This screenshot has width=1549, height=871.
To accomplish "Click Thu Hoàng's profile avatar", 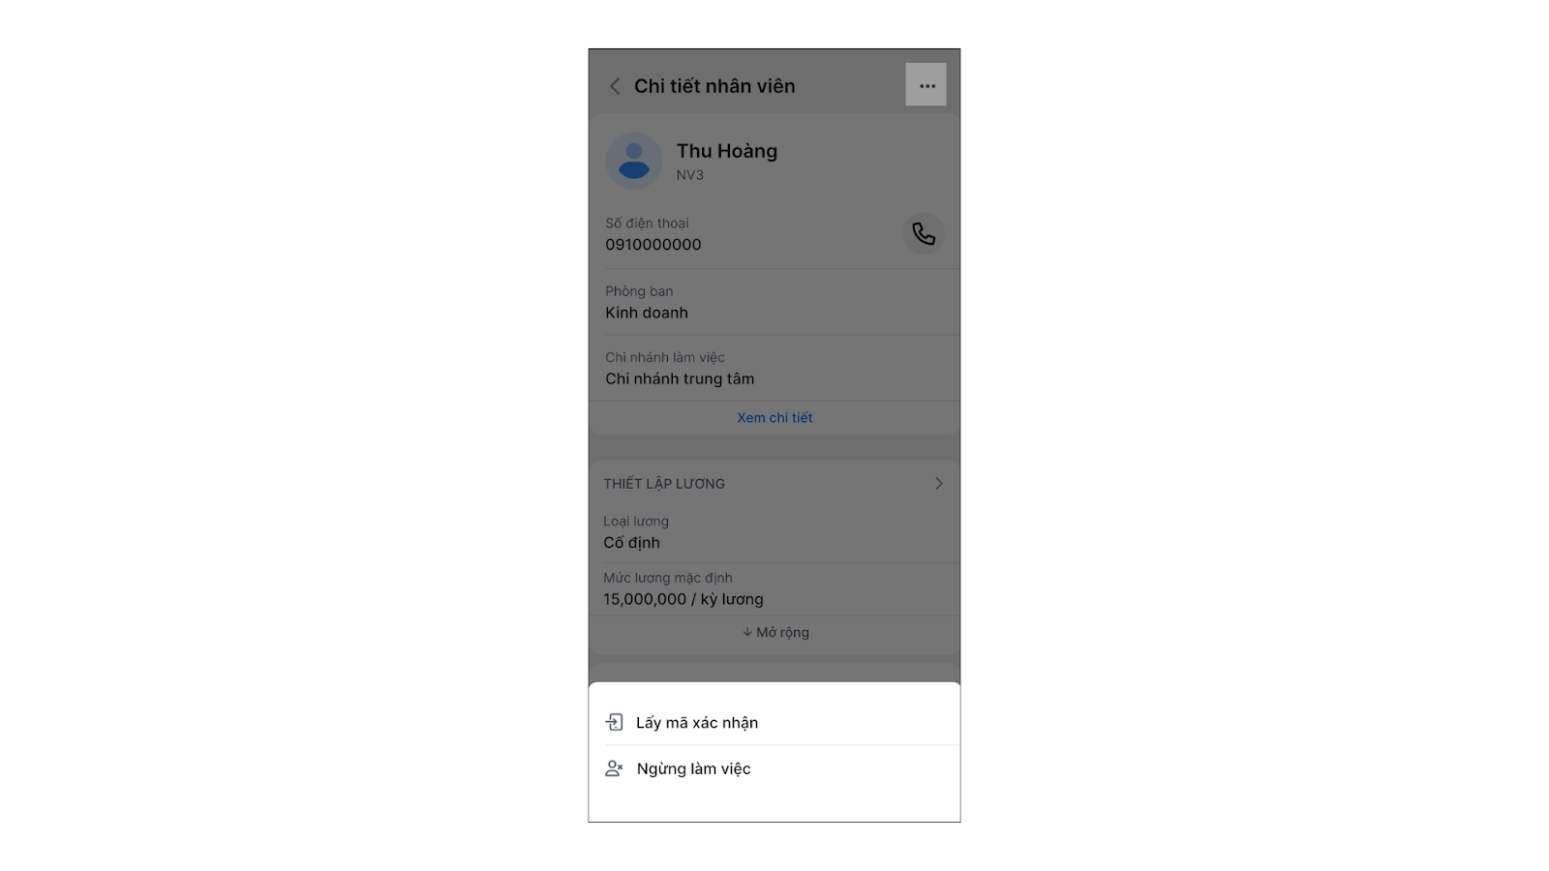I will coord(634,161).
